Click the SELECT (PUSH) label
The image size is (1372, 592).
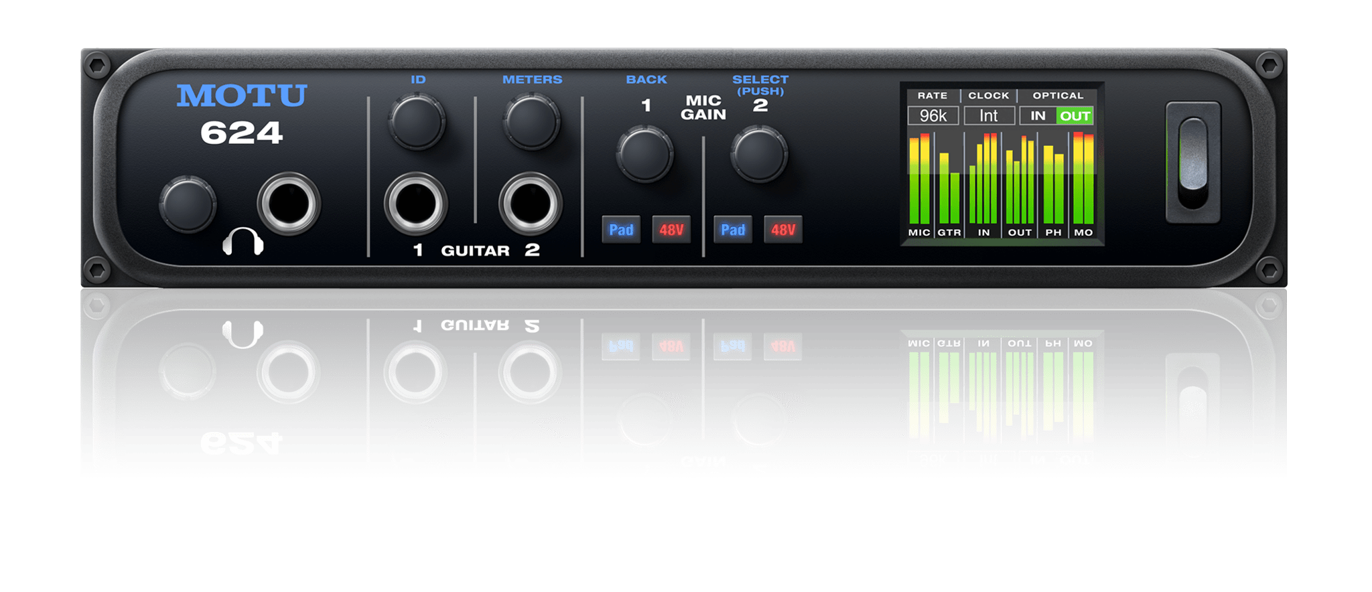[x=760, y=85]
